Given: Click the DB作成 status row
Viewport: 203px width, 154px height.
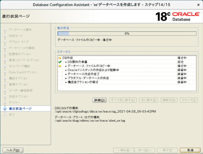Looking at the screenshot, I should click(x=127, y=58).
